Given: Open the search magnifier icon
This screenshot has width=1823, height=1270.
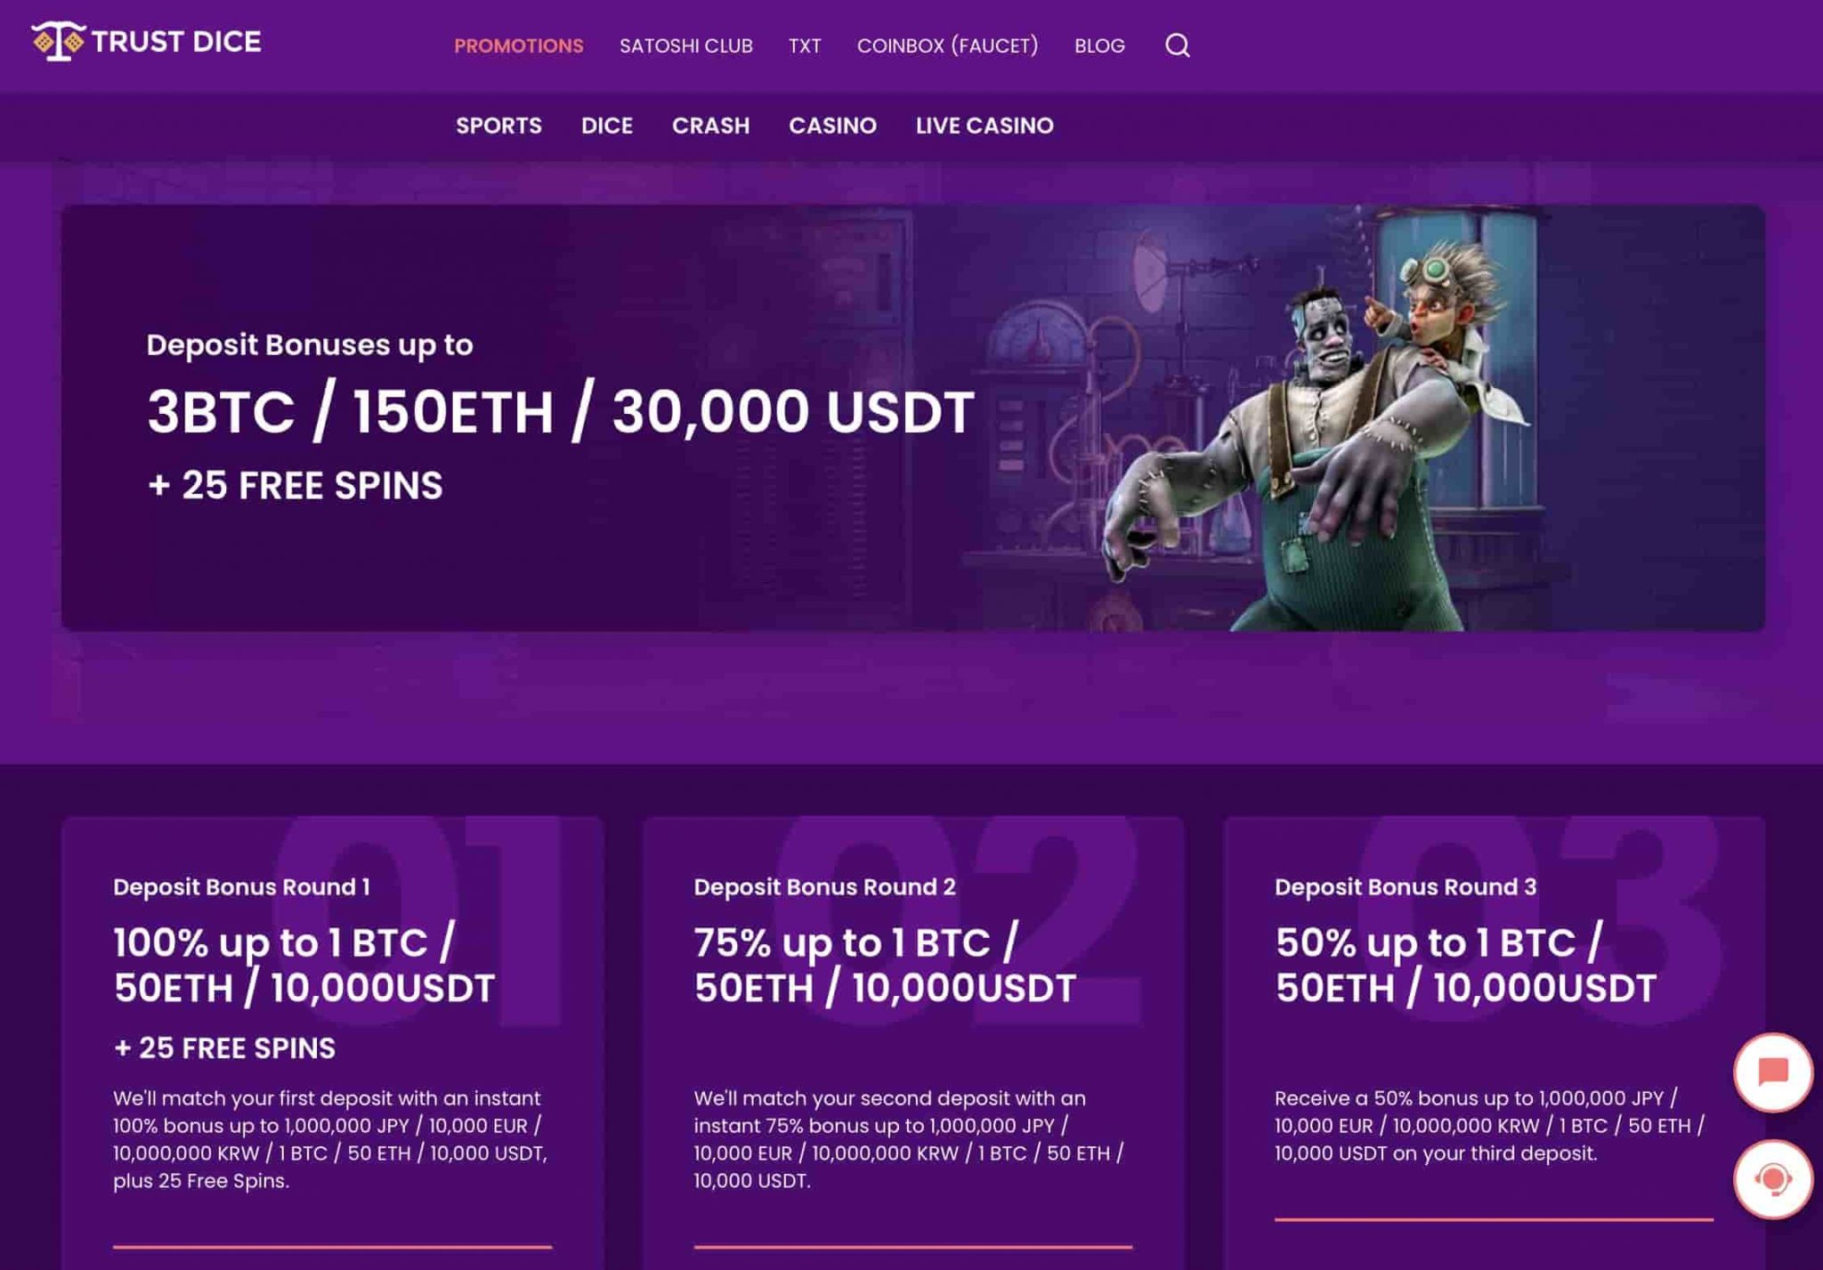Looking at the screenshot, I should (1177, 45).
